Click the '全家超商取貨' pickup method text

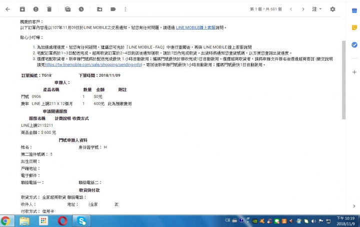tap(54, 197)
